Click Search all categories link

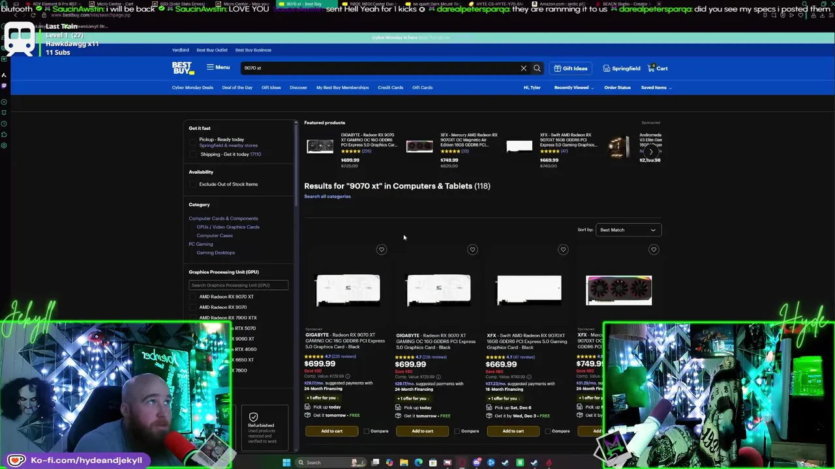click(327, 196)
